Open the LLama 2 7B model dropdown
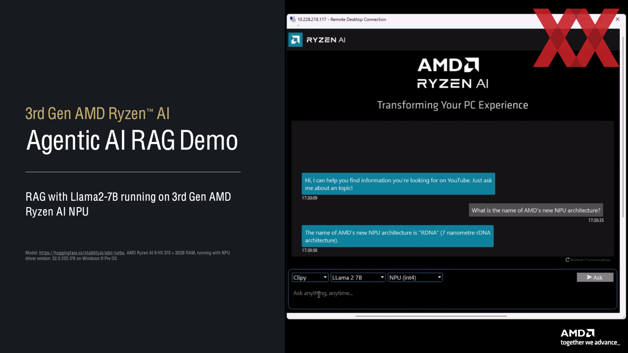 pyautogui.click(x=358, y=277)
